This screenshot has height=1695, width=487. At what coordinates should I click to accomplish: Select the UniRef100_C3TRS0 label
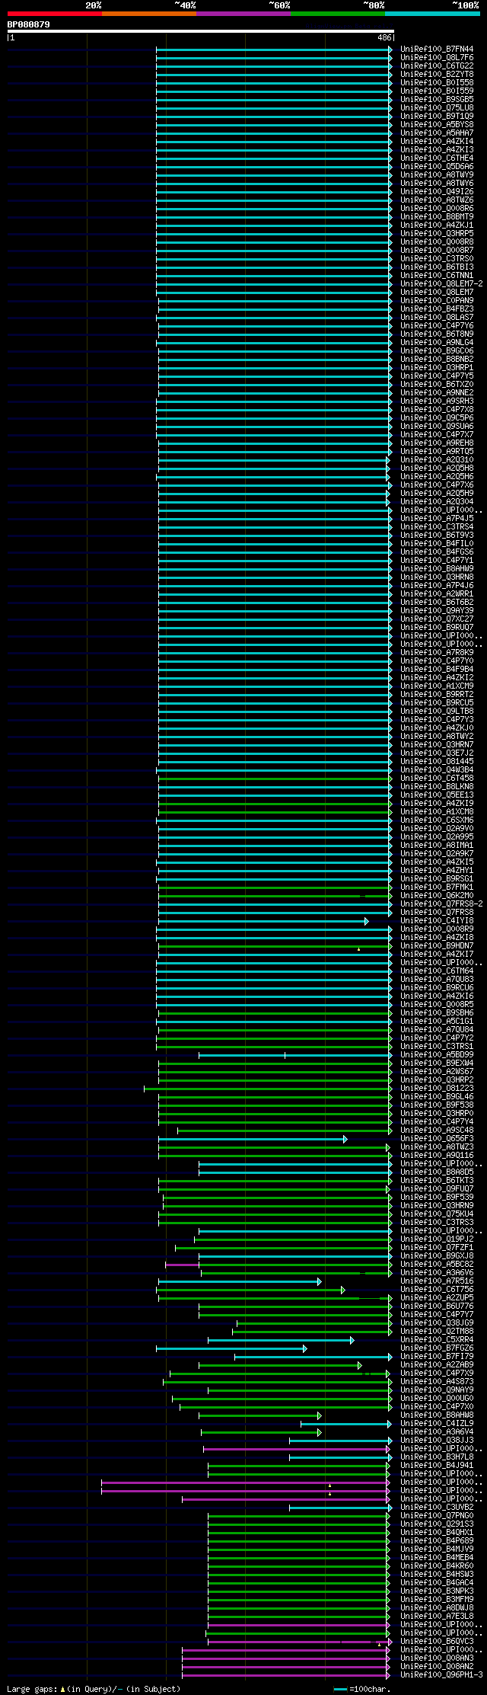click(437, 258)
